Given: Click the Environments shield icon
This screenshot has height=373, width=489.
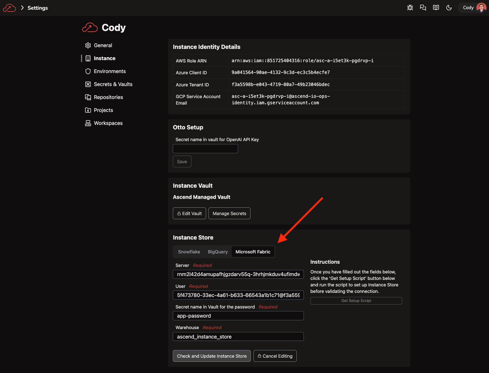Looking at the screenshot, I should (x=88, y=71).
